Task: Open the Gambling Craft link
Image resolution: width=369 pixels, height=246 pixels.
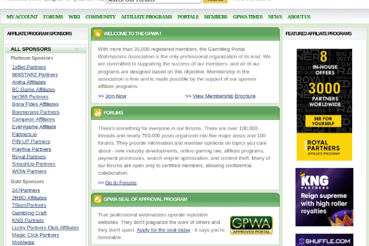Action: tap(29, 213)
